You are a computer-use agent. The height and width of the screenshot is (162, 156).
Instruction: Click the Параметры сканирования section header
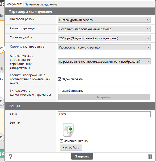[80, 11]
